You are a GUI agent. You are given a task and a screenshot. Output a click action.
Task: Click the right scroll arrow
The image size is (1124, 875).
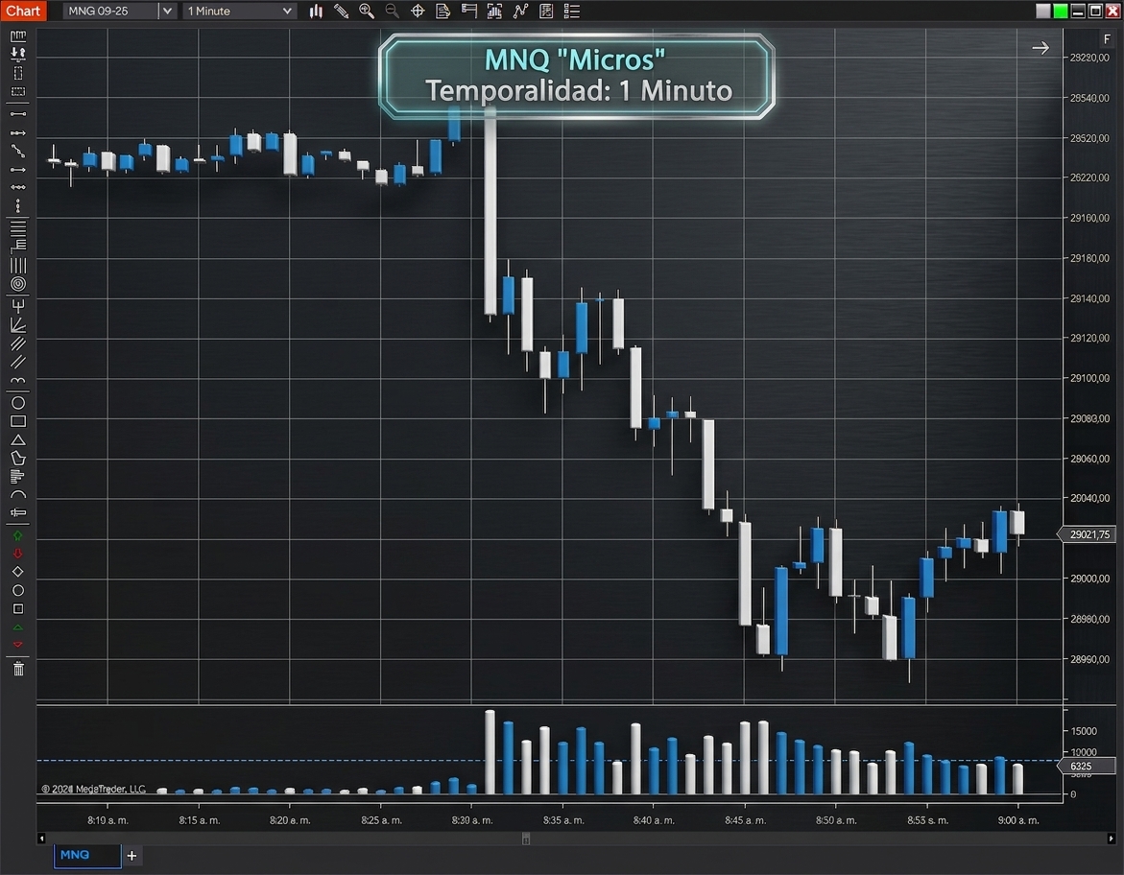coord(1112,839)
